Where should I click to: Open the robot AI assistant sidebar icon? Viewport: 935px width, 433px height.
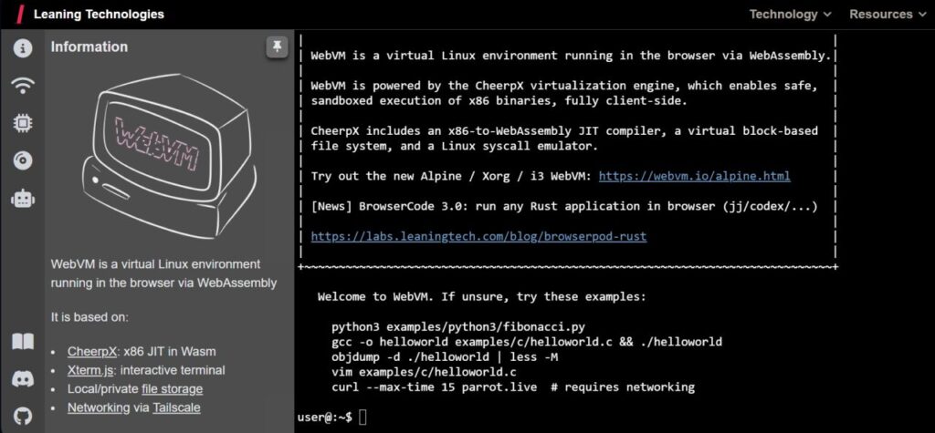22,198
